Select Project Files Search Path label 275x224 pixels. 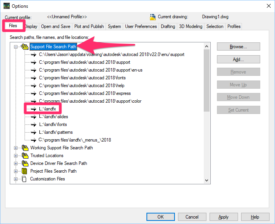53,171
